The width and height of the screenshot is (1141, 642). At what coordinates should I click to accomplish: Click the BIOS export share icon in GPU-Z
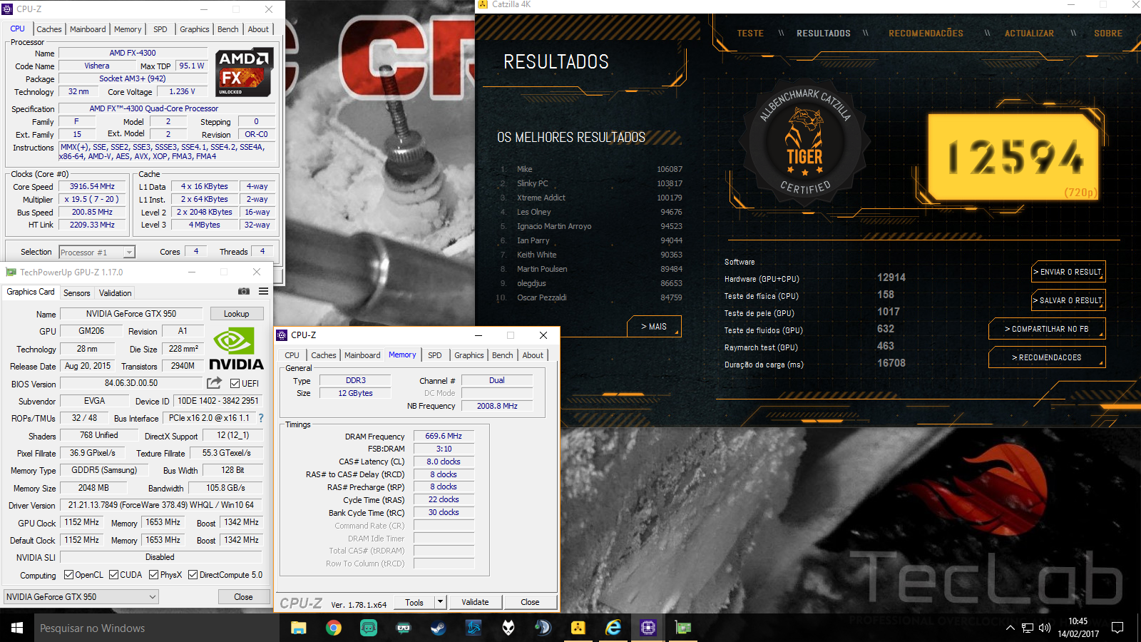(x=214, y=383)
